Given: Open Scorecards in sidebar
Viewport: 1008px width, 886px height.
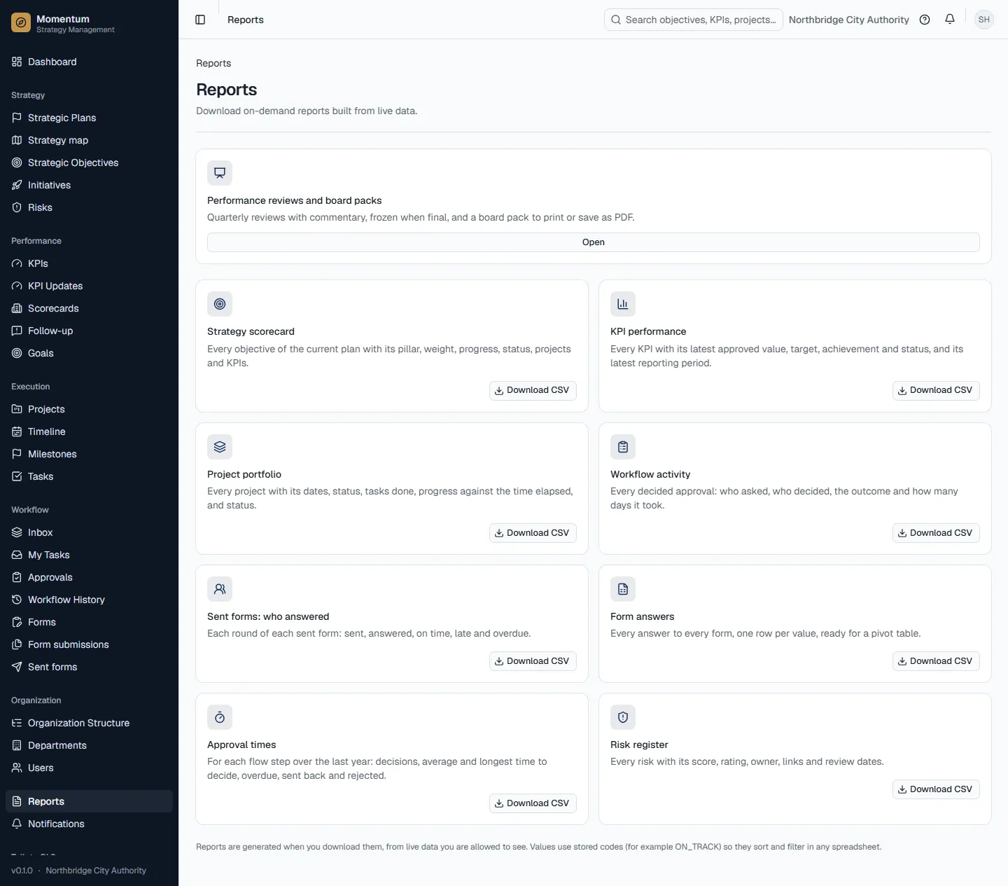Looking at the screenshot, I should click(x=89, y=308).
